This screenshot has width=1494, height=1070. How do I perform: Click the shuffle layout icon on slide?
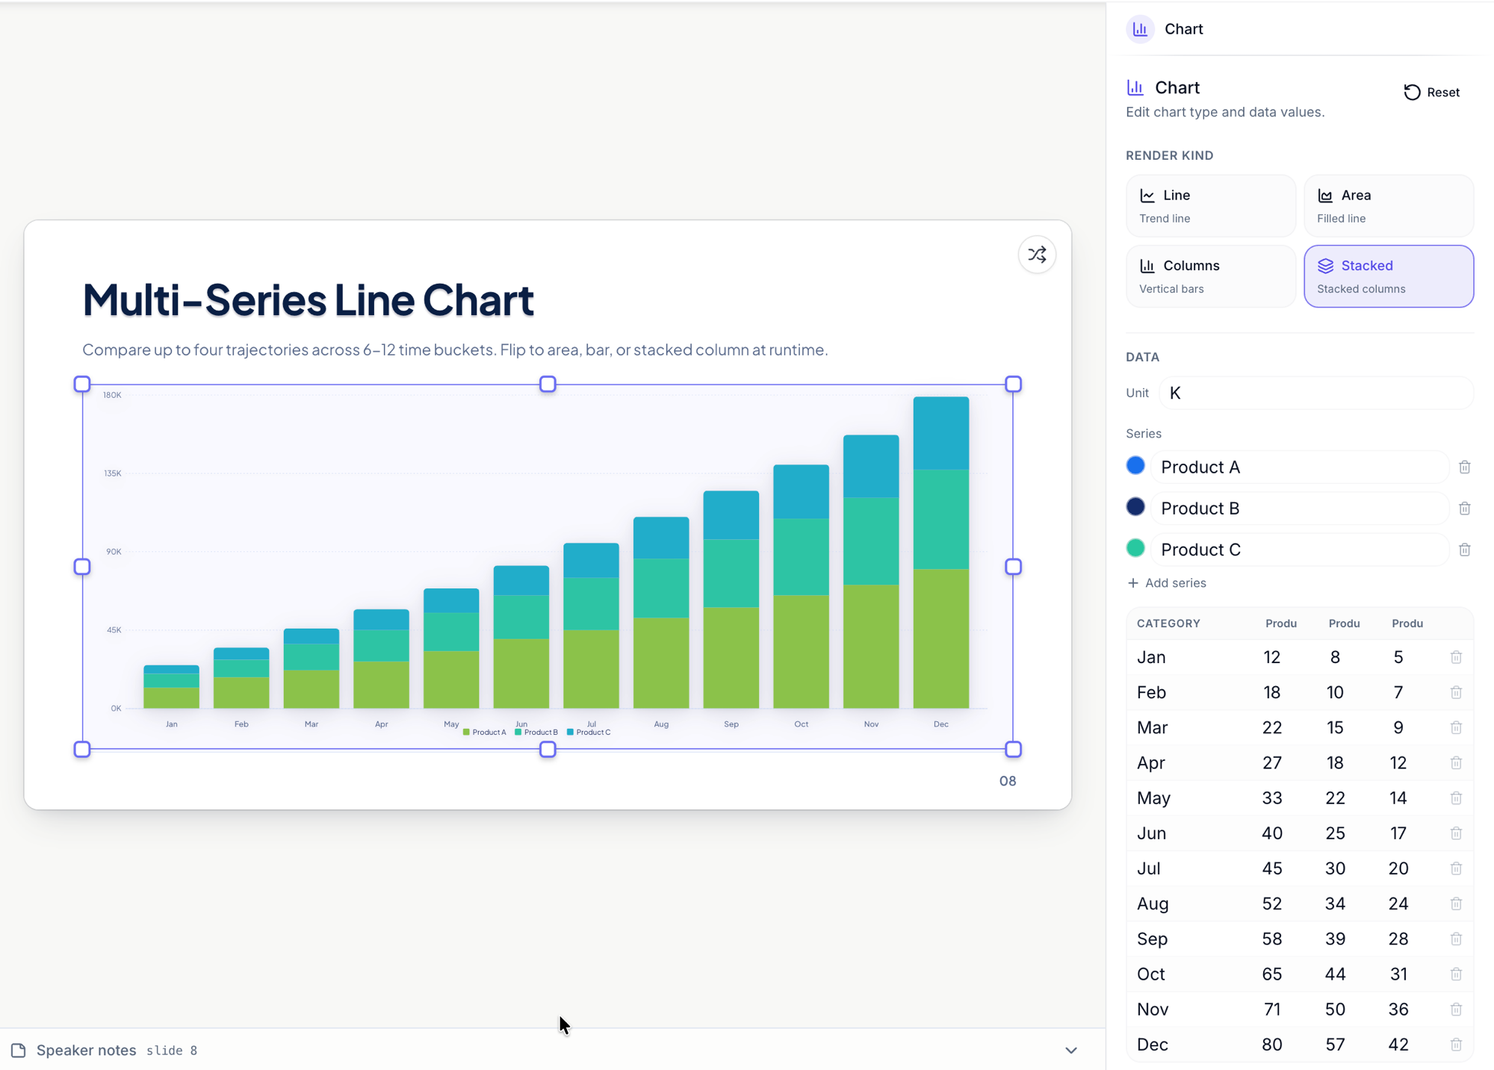point(1037,255)
